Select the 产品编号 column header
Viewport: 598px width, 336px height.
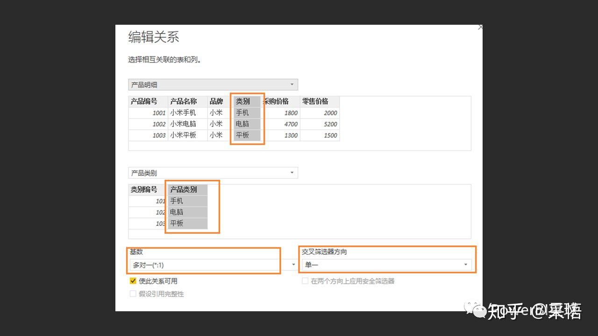pos(148,101)
